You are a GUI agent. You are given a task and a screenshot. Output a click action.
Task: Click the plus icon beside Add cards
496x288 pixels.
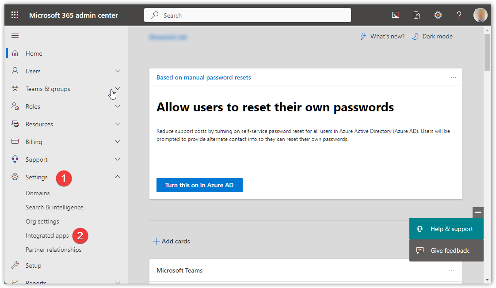[156, 241]
